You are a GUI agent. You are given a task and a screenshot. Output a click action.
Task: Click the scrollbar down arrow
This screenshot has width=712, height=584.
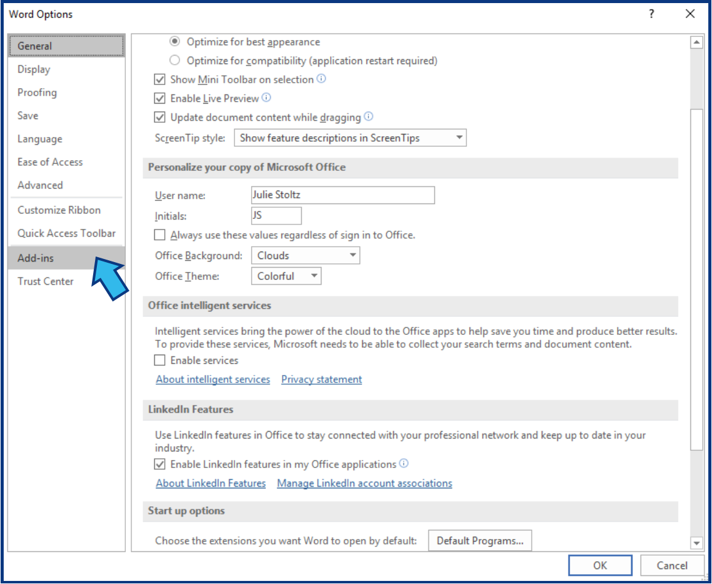tap(696, 542)
